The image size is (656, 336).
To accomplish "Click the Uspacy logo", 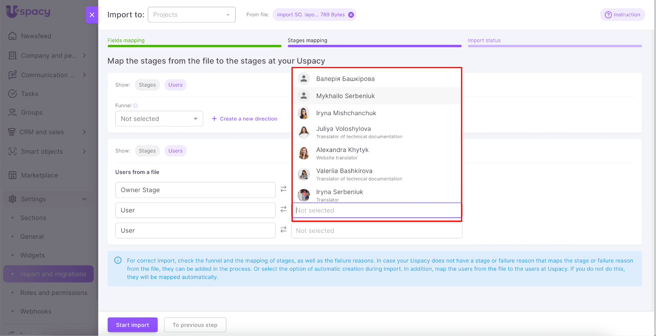I will pyautogui.click(x=28, y=11).
